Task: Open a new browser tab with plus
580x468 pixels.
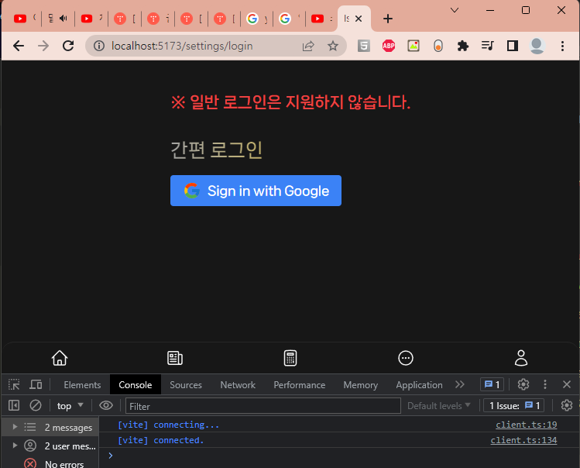Action: coord(388,19)
